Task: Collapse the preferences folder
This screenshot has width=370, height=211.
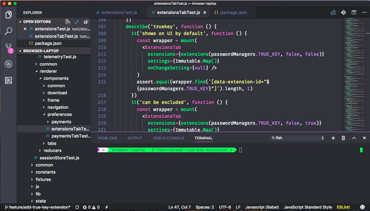Action: [59, 115]
